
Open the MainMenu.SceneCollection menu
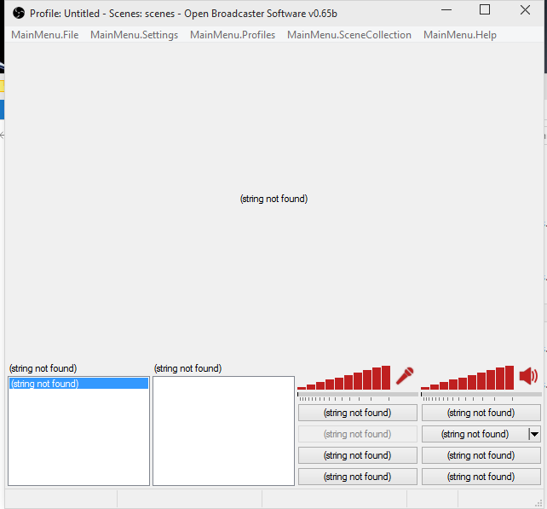point(349,35)
